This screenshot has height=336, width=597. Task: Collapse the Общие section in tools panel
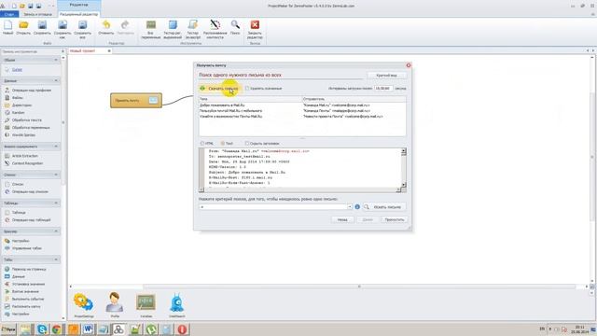point(56,60)
